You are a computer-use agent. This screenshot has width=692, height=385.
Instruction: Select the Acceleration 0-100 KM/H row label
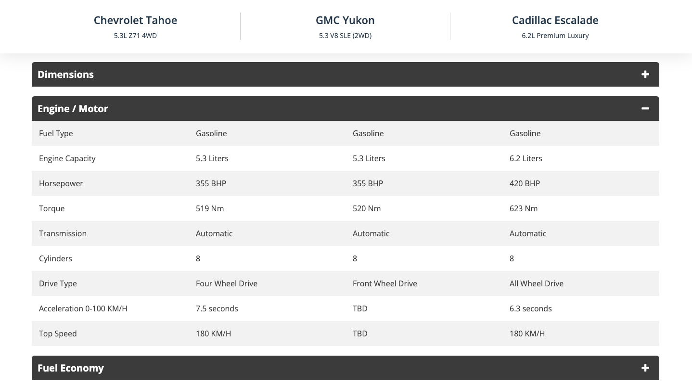tap(83, 308)
